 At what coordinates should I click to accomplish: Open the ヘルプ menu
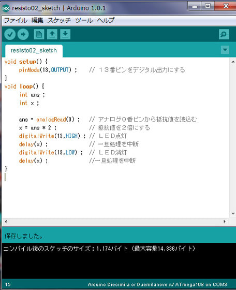(x=106, y=20)
